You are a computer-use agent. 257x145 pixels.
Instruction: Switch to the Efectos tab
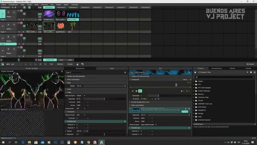[x=232, y=68]
